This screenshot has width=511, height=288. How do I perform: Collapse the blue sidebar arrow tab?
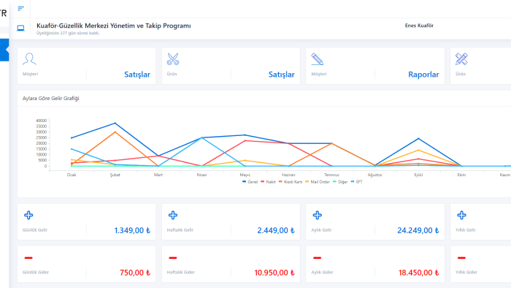[4, 50]
